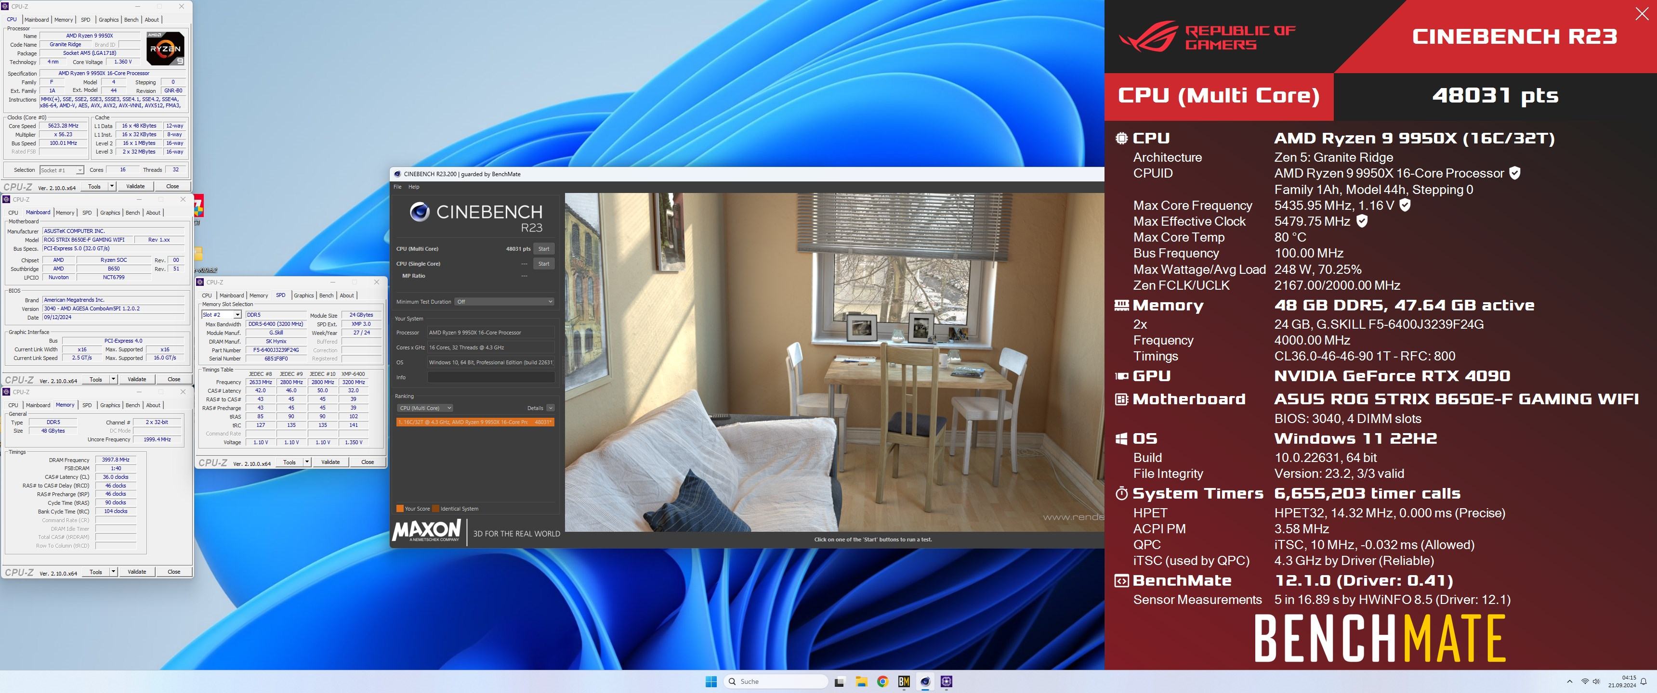Open the Cinebench File menu
Image resolution: width=1657 pixels, height=693 pixels.
tap(397, 187)
